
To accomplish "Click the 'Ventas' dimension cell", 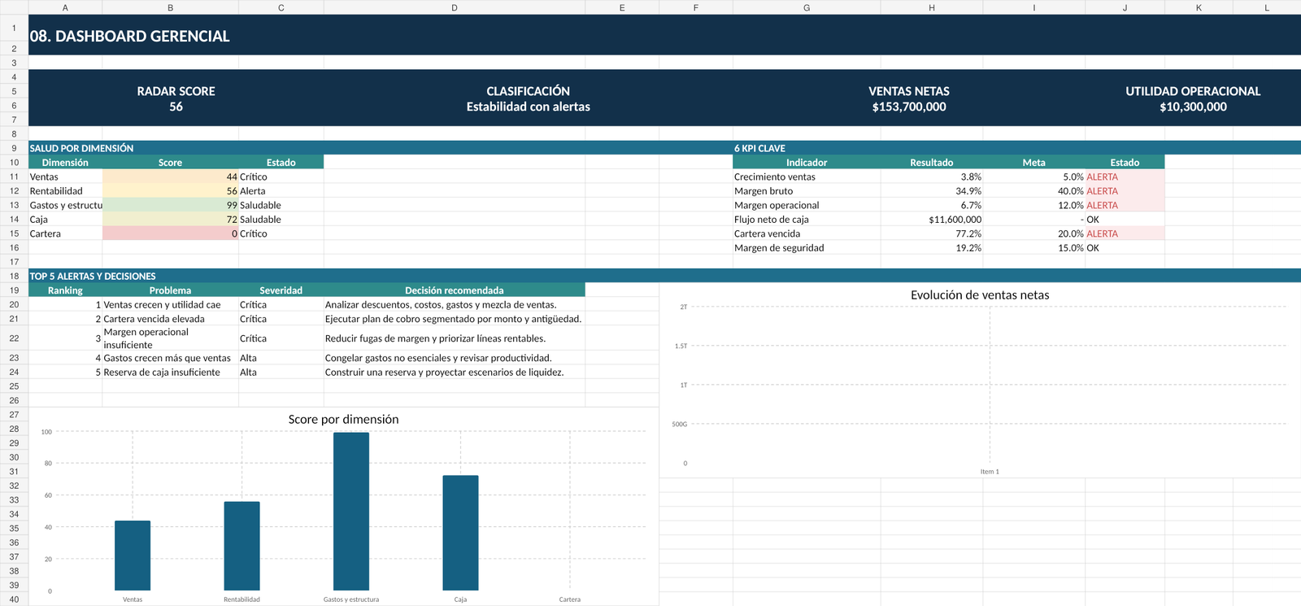I will (x=65, y=177).
